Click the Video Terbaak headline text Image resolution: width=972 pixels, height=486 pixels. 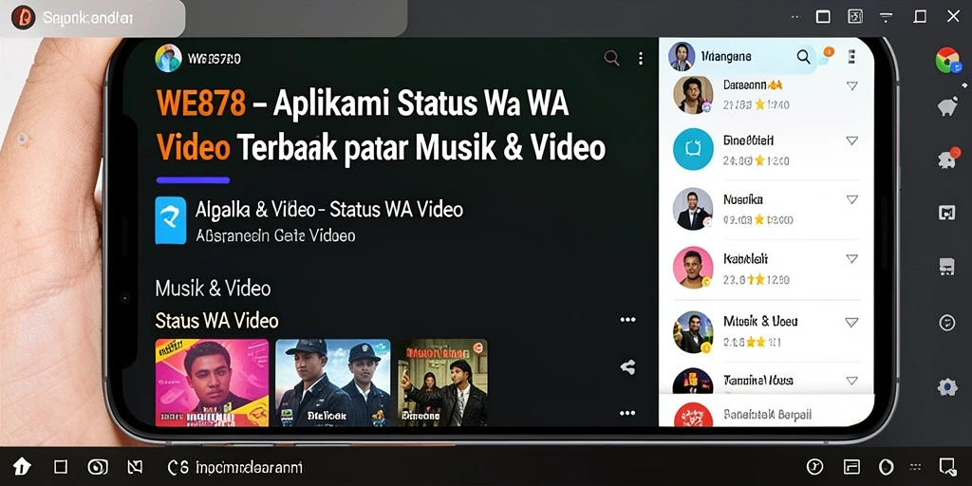pyautogui.click(x=380, y=147)
